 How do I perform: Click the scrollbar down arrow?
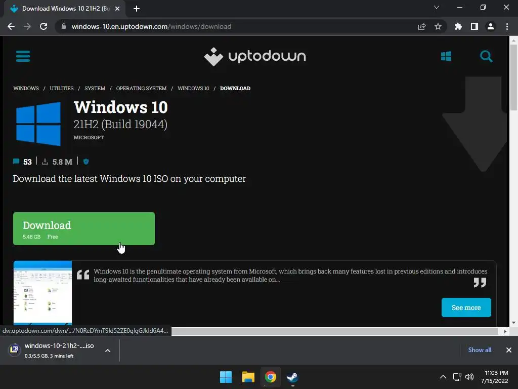point(513,323)
